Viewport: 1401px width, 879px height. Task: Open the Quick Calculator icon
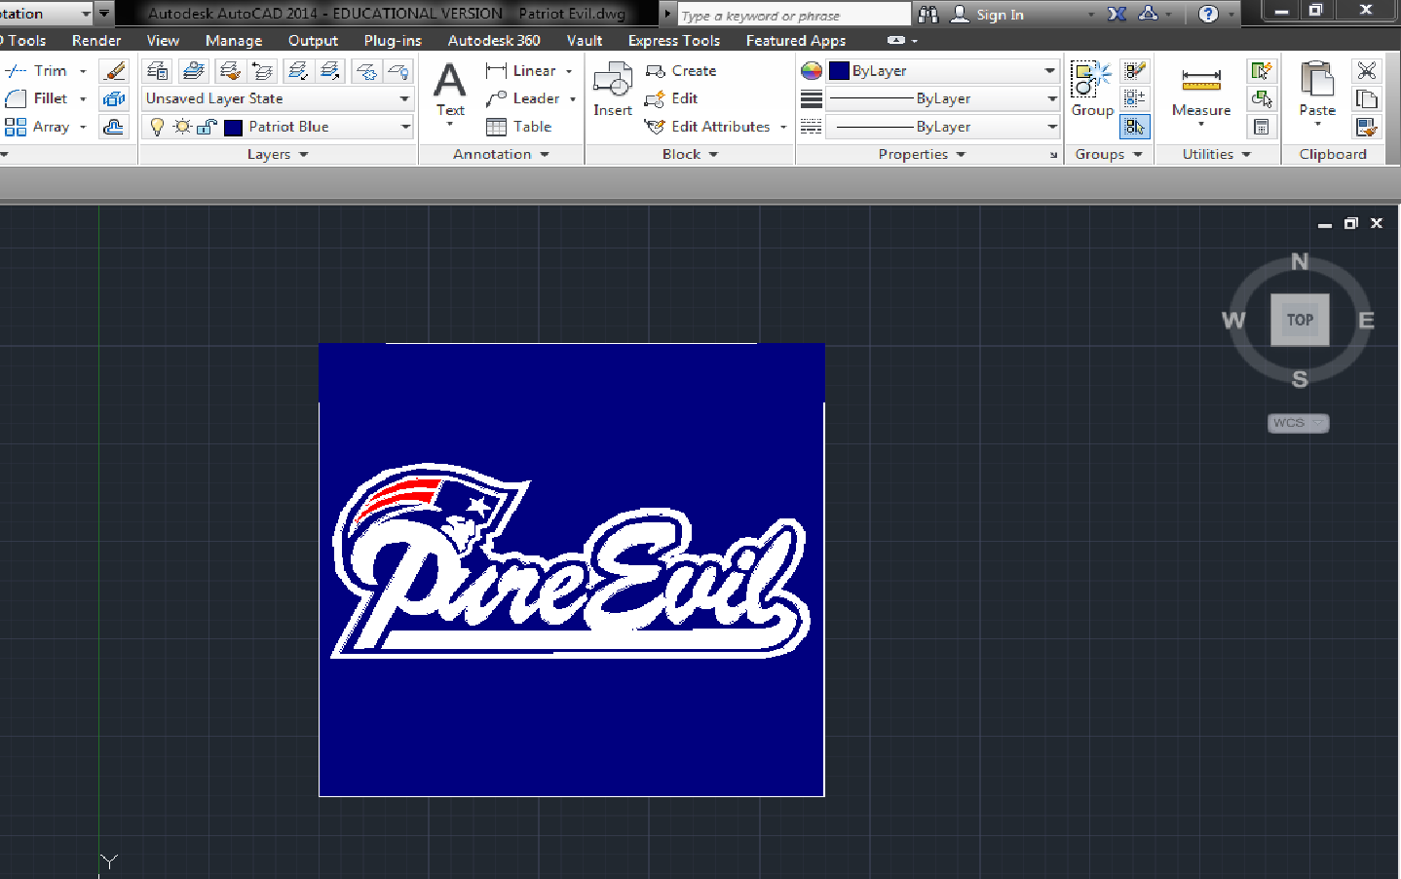pyautogui.click(x=1262, y=127)
